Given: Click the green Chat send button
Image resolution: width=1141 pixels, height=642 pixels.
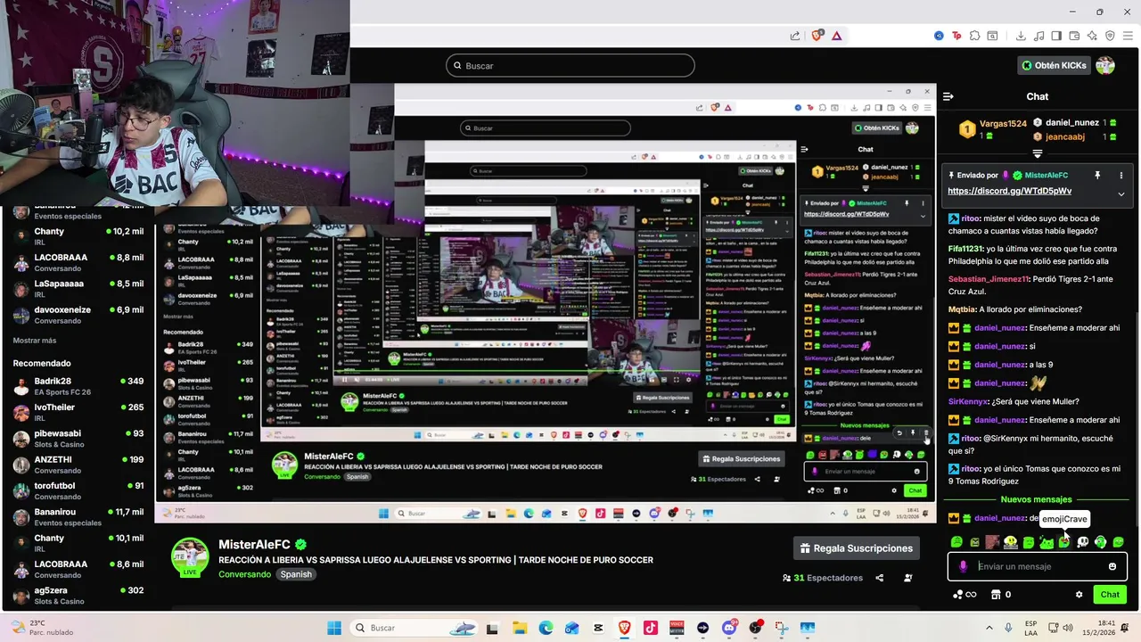Looking at the screenshot, I should [x=1110, y=594].
